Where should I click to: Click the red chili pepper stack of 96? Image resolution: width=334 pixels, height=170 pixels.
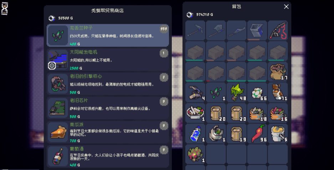coord(257,134)
